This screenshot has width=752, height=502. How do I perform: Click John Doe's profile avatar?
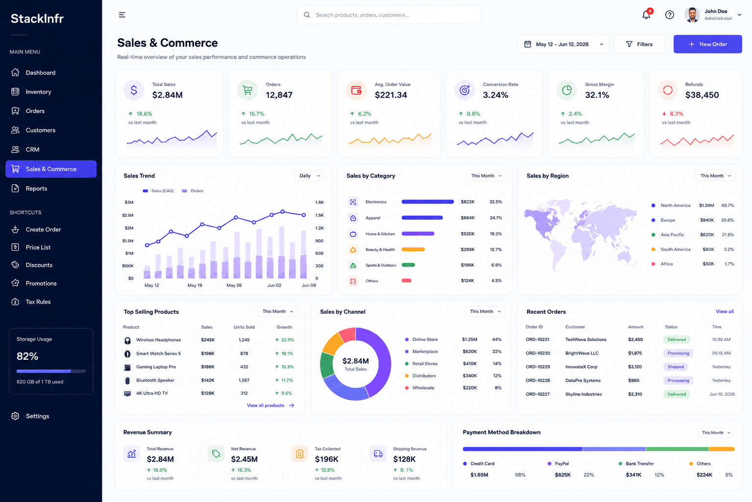coord(692,15)
